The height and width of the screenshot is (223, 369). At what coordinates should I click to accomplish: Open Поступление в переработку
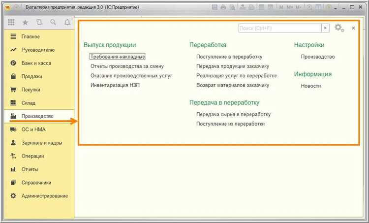229,57
